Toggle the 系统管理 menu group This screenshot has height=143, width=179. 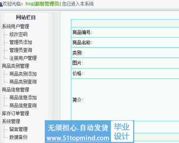(11, 121)
